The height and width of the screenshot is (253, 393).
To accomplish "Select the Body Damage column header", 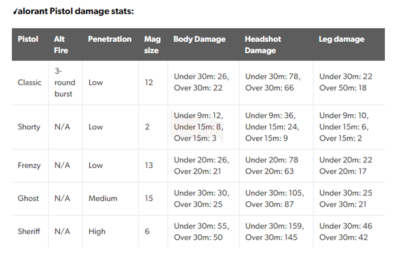I will click(x=200, y=39).
